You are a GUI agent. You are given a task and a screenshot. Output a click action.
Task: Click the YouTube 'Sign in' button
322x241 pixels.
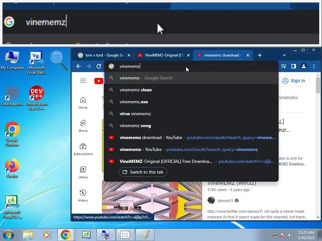click(294, 81)
